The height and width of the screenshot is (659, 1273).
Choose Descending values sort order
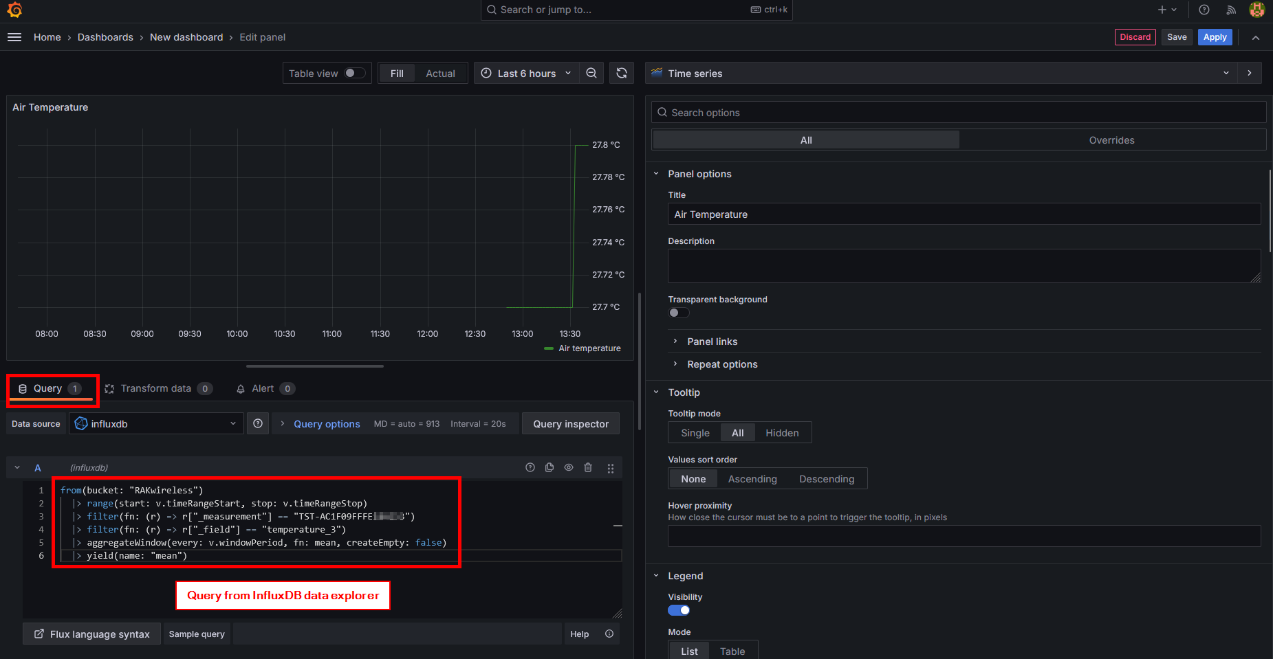[x=827, y=479]
